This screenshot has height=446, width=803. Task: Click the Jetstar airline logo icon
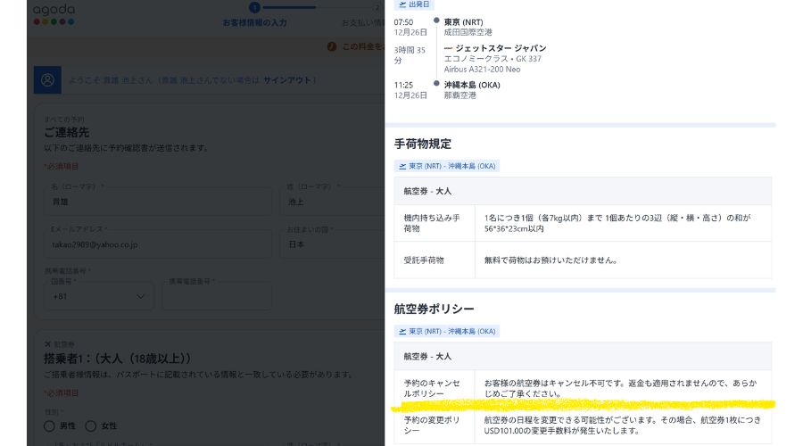[x=448, y=48]
